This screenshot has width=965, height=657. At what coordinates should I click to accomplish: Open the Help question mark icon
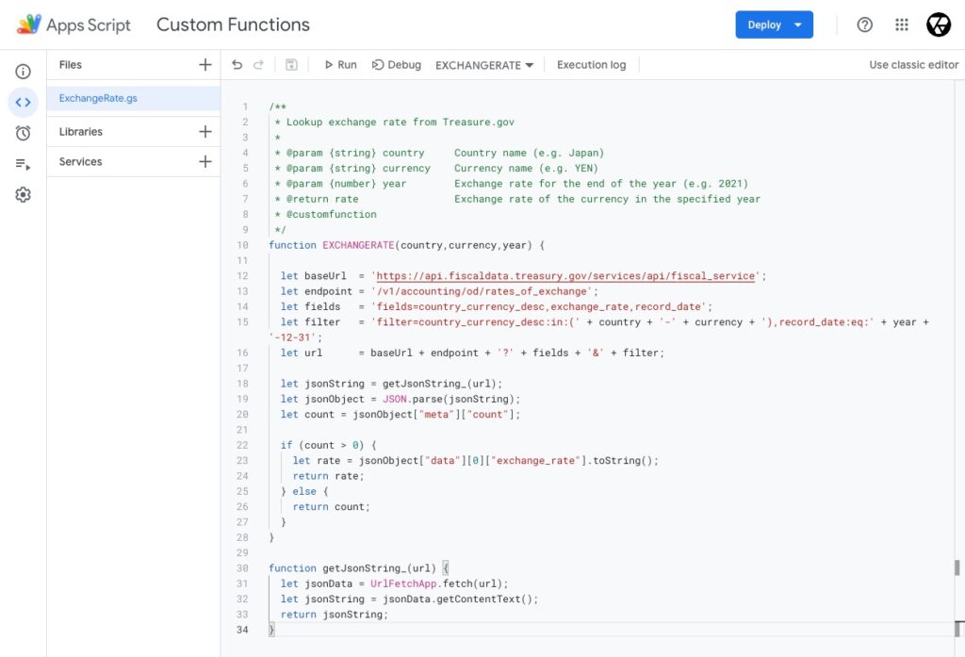(x=865, y=25)
